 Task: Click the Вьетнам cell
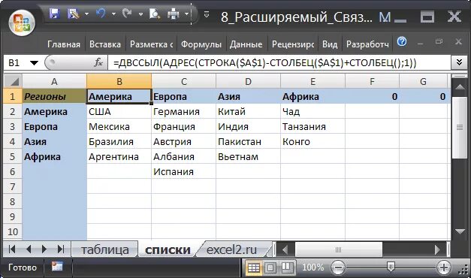[248, 156]
